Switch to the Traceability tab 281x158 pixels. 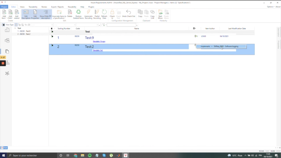click(33, 7)
